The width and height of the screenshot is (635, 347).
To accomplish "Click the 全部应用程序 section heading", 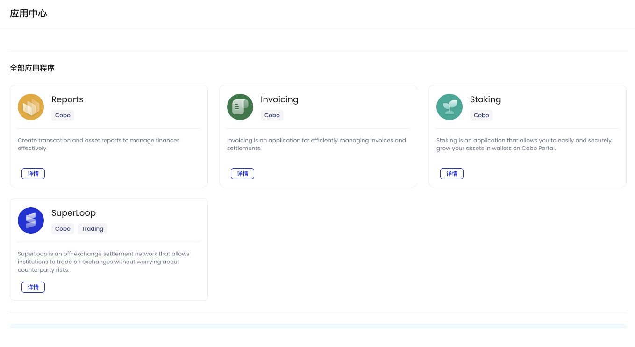I will click(x=32, y=68).
